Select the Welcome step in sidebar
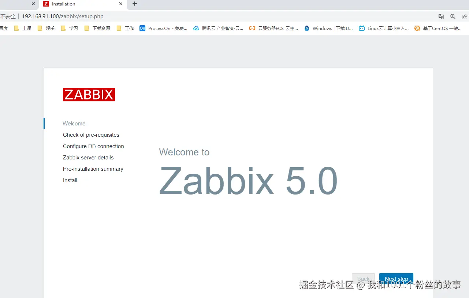Screen dimensions: 469x298 pyautogui.click(x=74, y=124)
